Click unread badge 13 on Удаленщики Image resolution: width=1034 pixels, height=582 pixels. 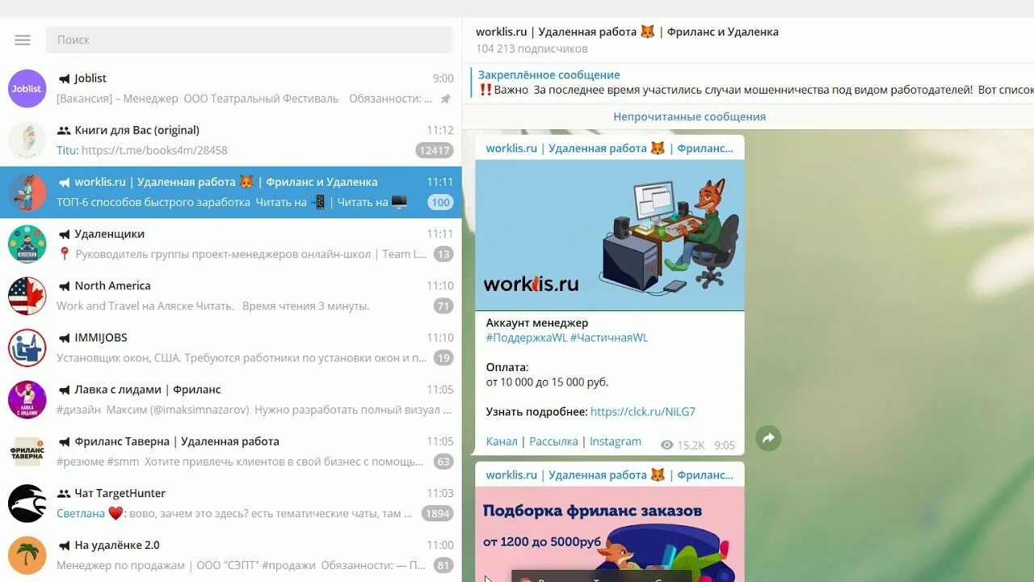[x=443, y=254]
